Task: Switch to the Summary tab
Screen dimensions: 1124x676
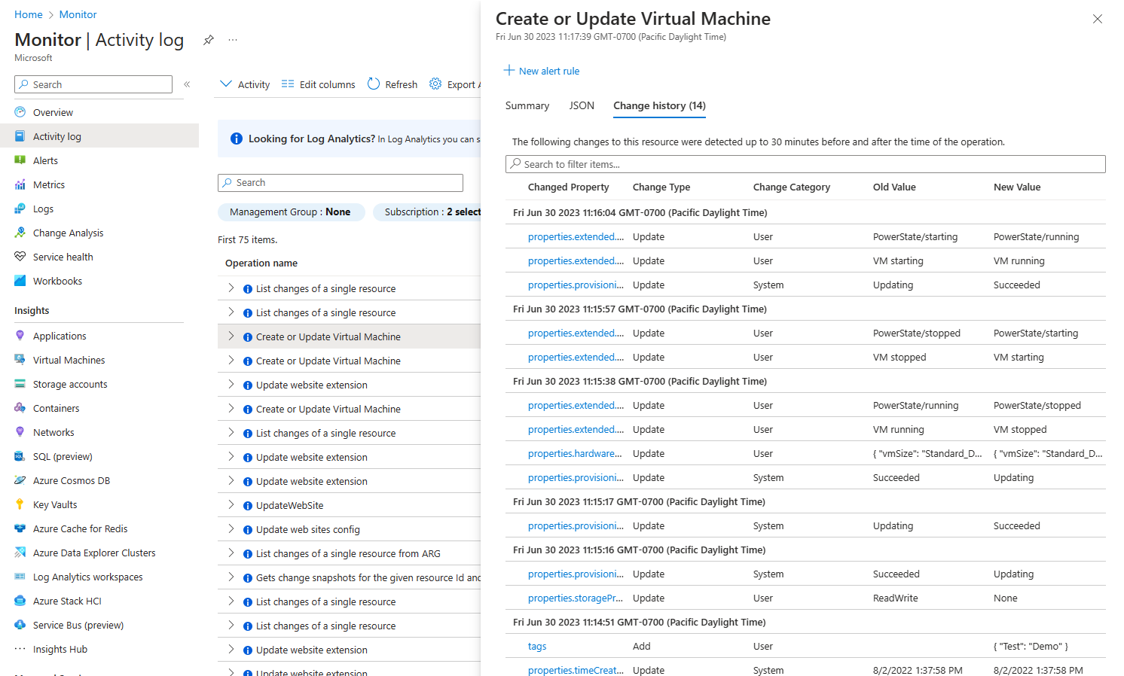Action: (x=527, y=105)
